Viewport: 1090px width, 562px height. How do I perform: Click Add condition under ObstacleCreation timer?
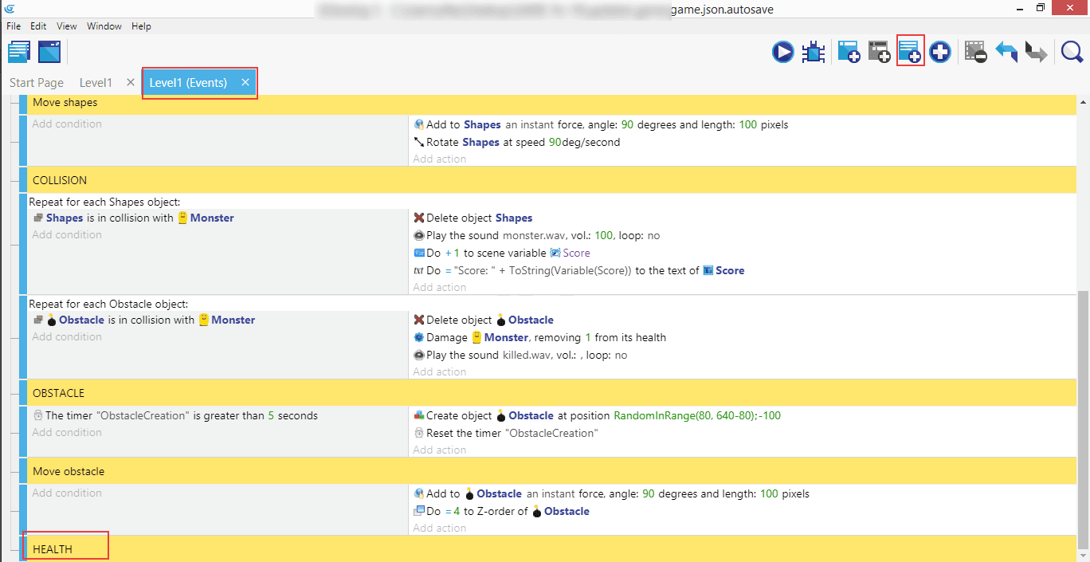(x=67, y=433)
